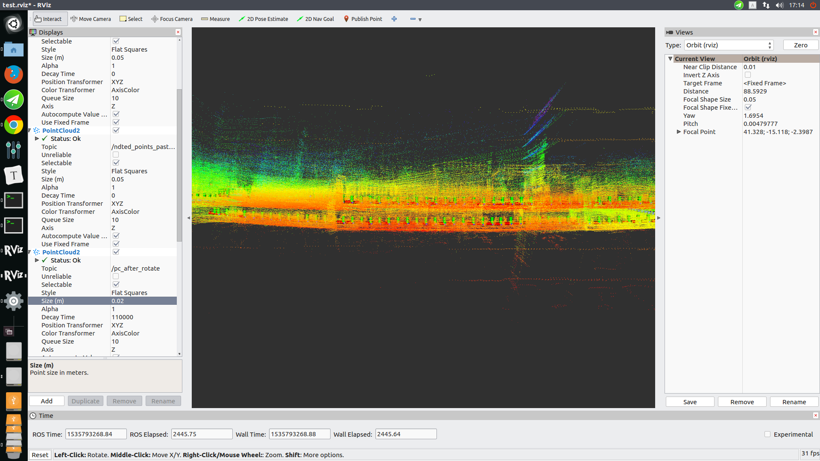Click the plus icon to add a tool
This screenshot has height=461, width=820.
click(x=394, y=19)
